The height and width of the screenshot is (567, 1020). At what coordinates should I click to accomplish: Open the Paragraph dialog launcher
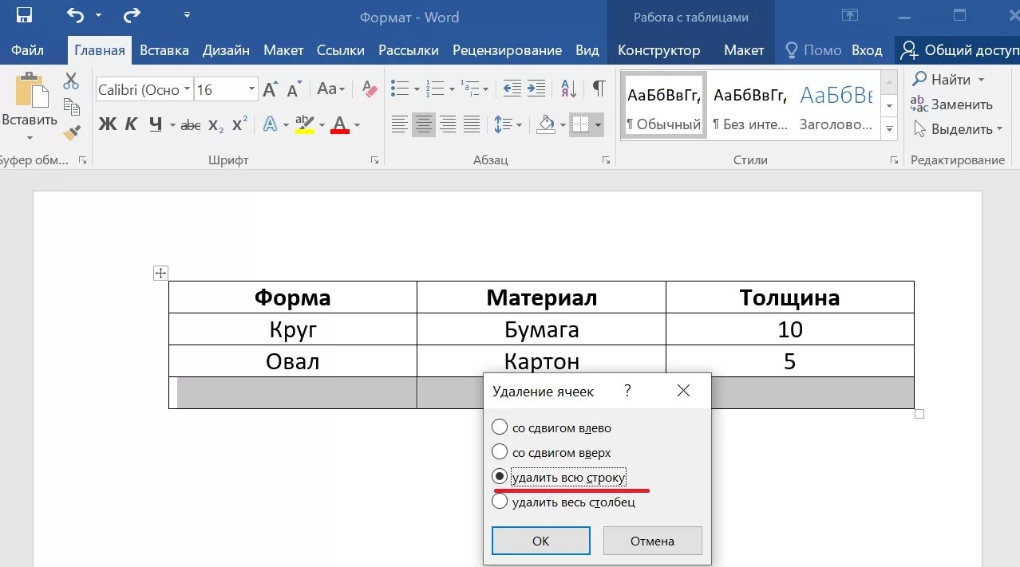click(x=606, y=160)
